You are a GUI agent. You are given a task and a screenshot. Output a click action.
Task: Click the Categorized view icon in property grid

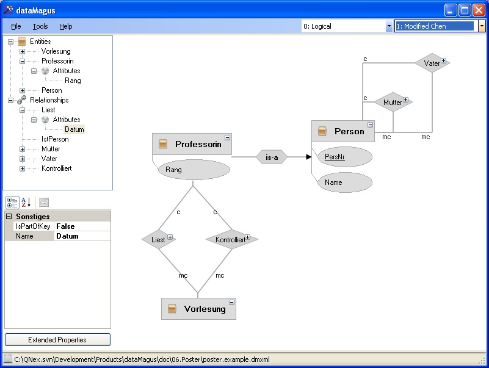12,203
